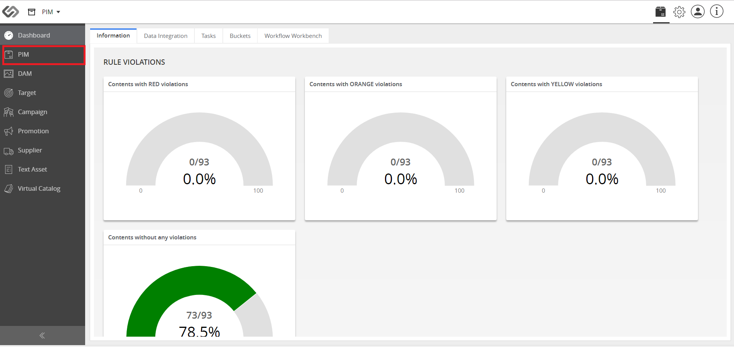Open Virtual Catalog in sidebar
This screenshot has width=734, height=347.
[43, 188]
